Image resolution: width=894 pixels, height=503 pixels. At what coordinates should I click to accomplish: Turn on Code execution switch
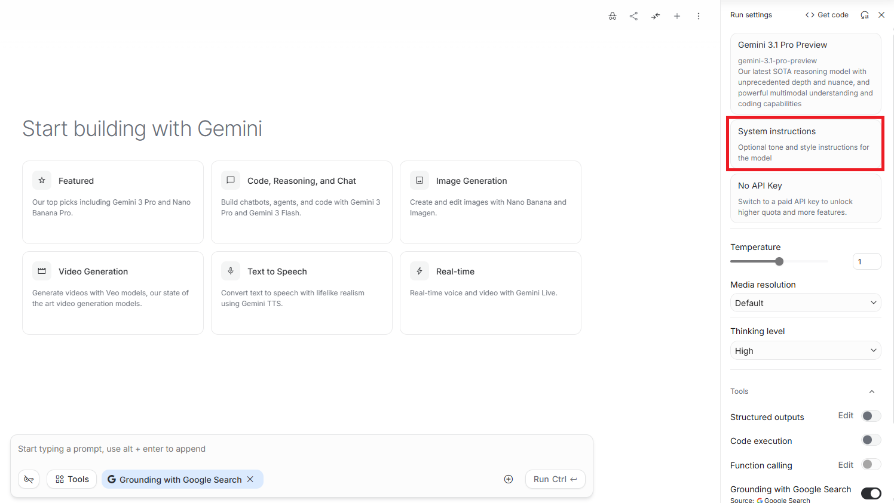pyautogui.click(x=871, y=440)
